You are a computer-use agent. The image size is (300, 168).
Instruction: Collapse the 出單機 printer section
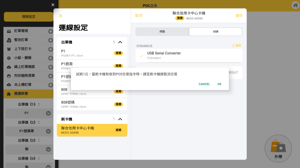click(120, 42)
